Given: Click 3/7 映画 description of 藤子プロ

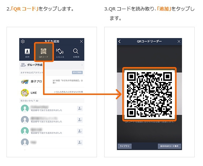Looking at the screenshot, I should click(x=68, y=82).
